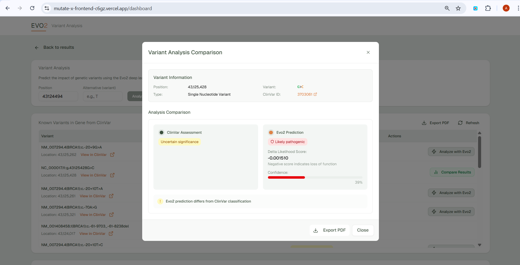Click the Close button in dialog footer
This screenshot has height=265, width=520.
click(x=363, y=230)
